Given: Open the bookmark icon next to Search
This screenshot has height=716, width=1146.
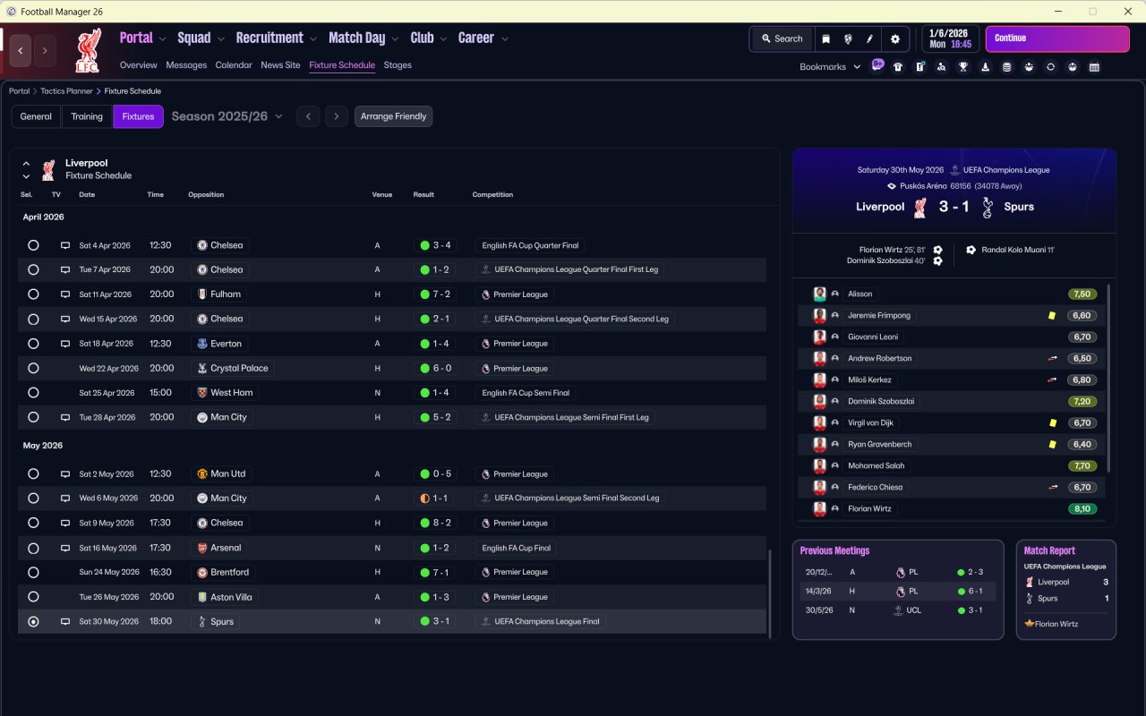Looking at the screenshot, I should pos(825,39).
